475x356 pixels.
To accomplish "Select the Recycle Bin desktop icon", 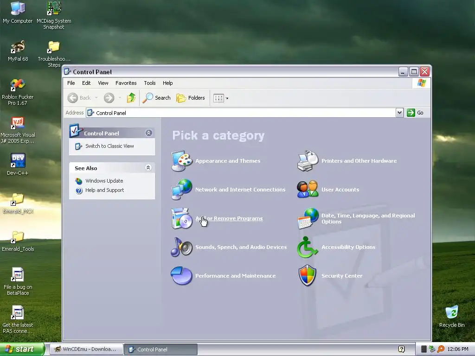I will (452, 317).
